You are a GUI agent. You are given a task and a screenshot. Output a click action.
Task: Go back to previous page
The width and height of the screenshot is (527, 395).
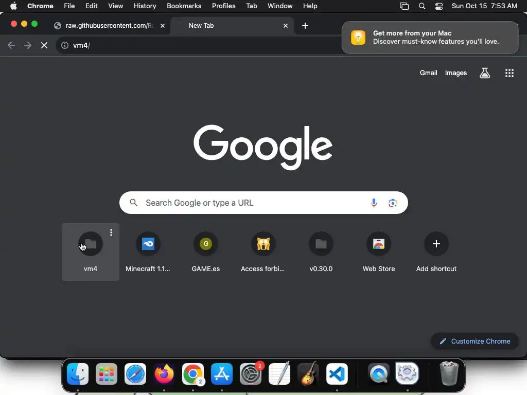[x=11, y=45]
